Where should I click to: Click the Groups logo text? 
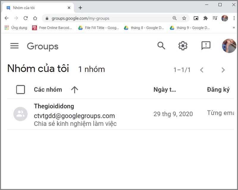click(x=43, y=46)
